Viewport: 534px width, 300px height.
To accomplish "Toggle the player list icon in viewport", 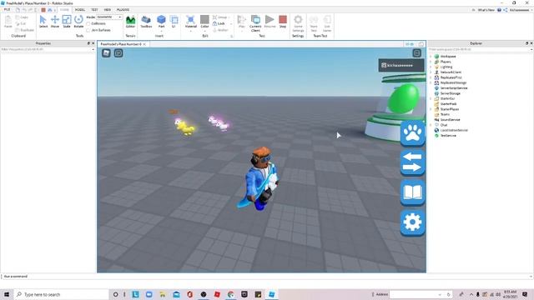I will click(x=417, y=53).
